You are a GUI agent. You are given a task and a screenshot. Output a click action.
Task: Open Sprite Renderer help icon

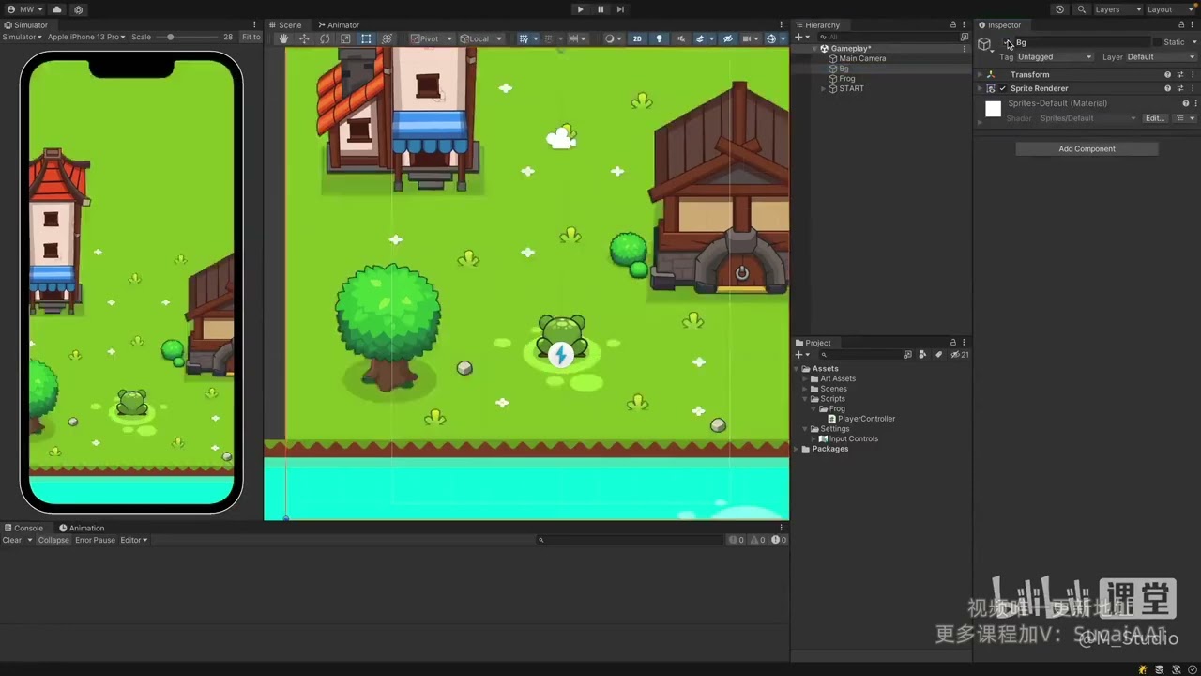point(1168,88)
